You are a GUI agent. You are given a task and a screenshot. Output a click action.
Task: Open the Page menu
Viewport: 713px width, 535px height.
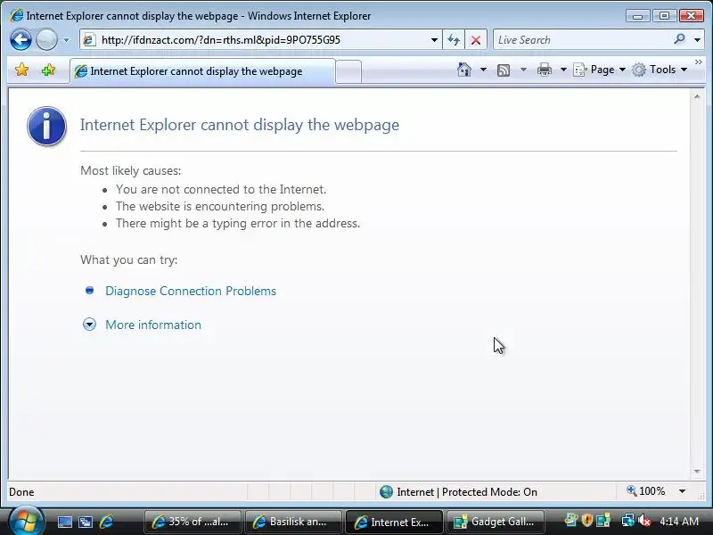[x=599, y=70]
